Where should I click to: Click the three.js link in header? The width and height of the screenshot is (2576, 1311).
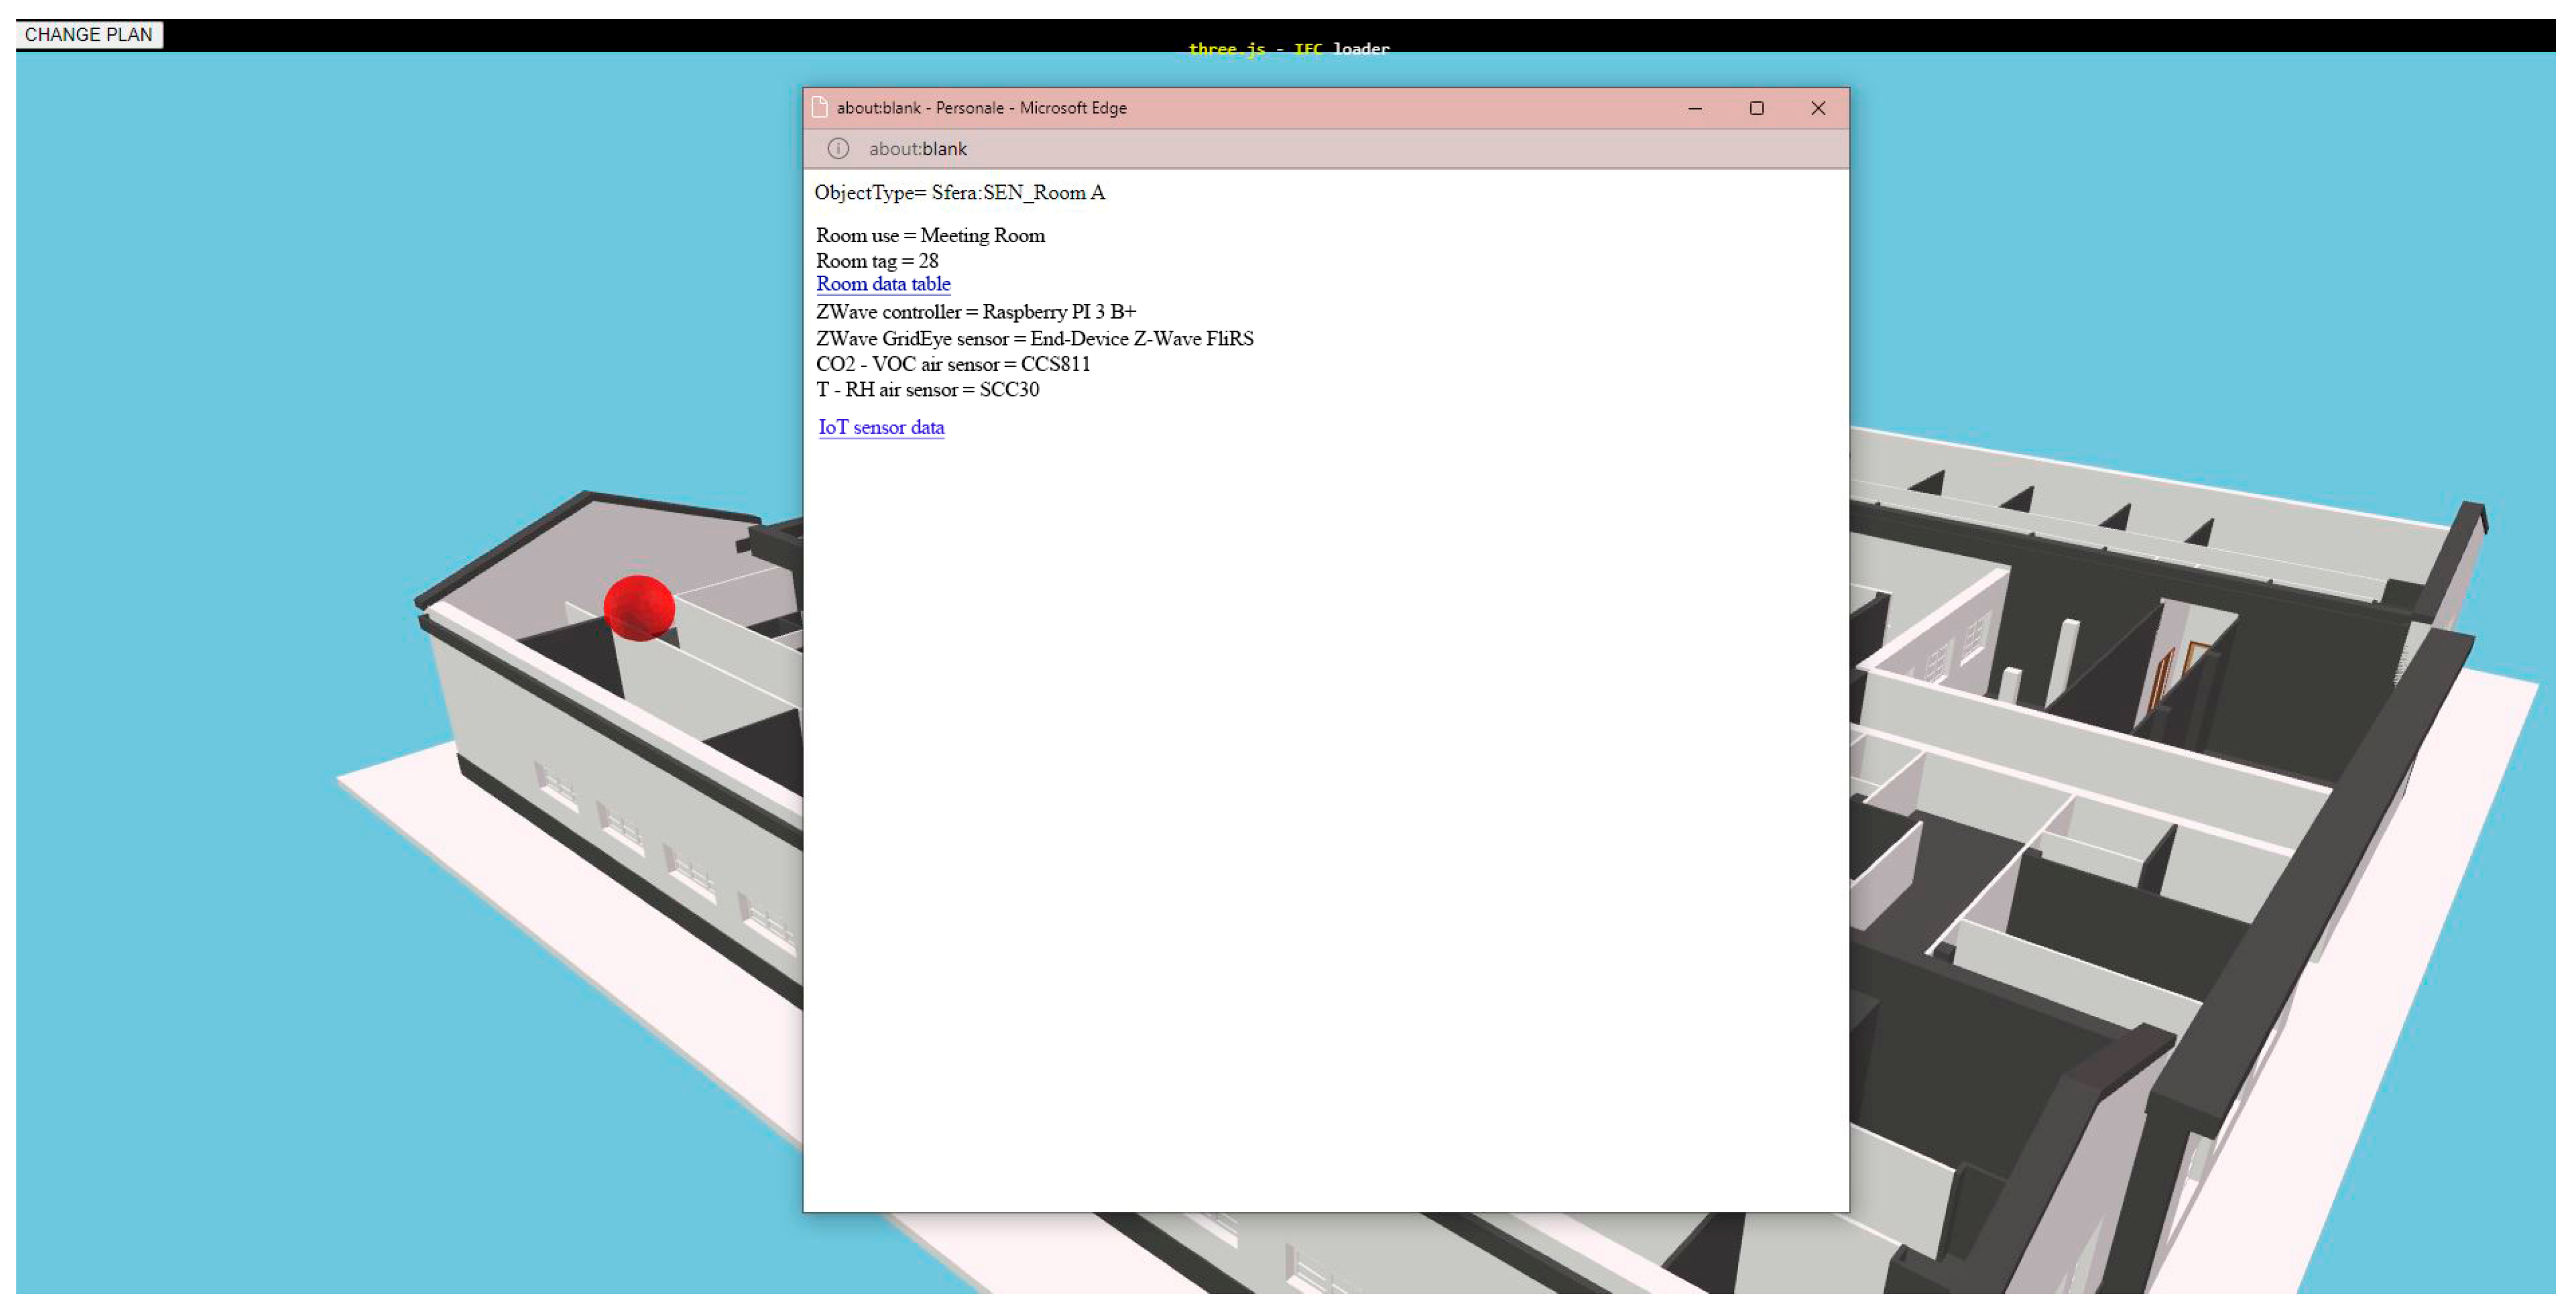coord(1226,49)
